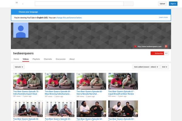Open the Google+ icon on banner
Image resolution: width=182 pixels, height=121 pixels.
166,46
